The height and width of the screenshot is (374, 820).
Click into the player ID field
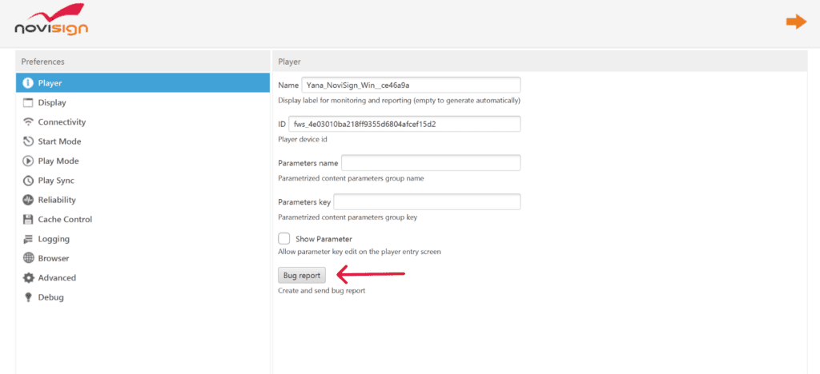[x=404, y=124]
